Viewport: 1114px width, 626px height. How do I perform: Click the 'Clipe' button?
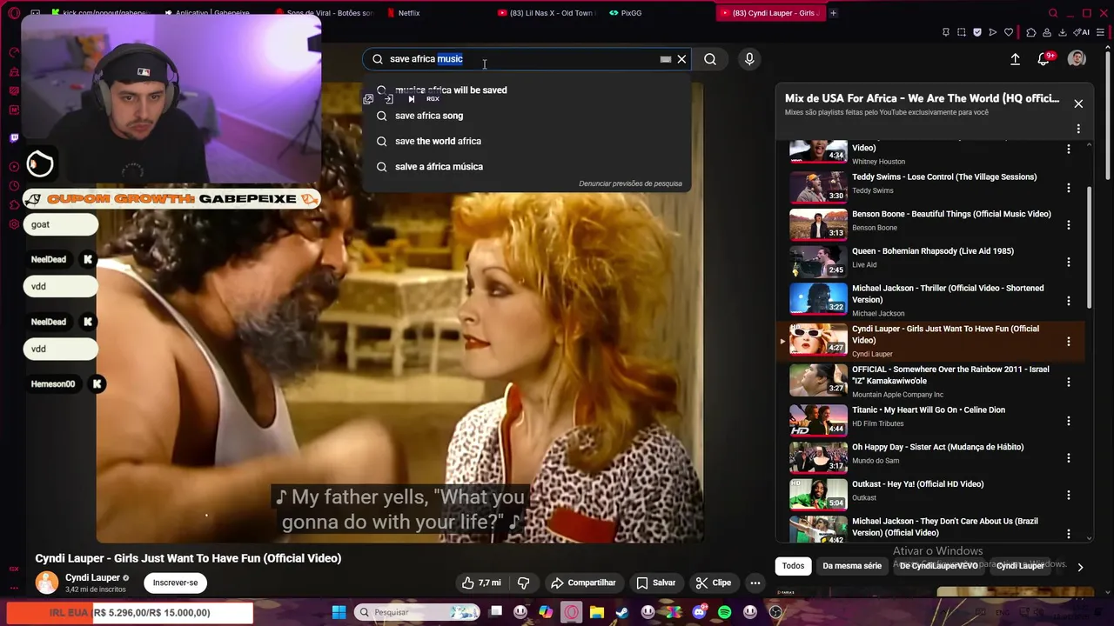pyautogui.click(x=713, y=583)
